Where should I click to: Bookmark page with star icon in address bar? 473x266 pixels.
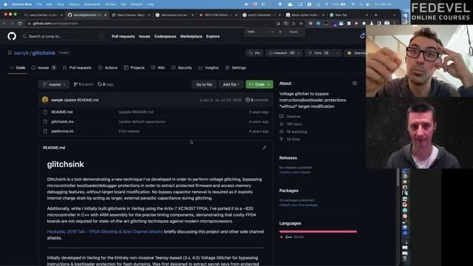click(x=301, y=23)
